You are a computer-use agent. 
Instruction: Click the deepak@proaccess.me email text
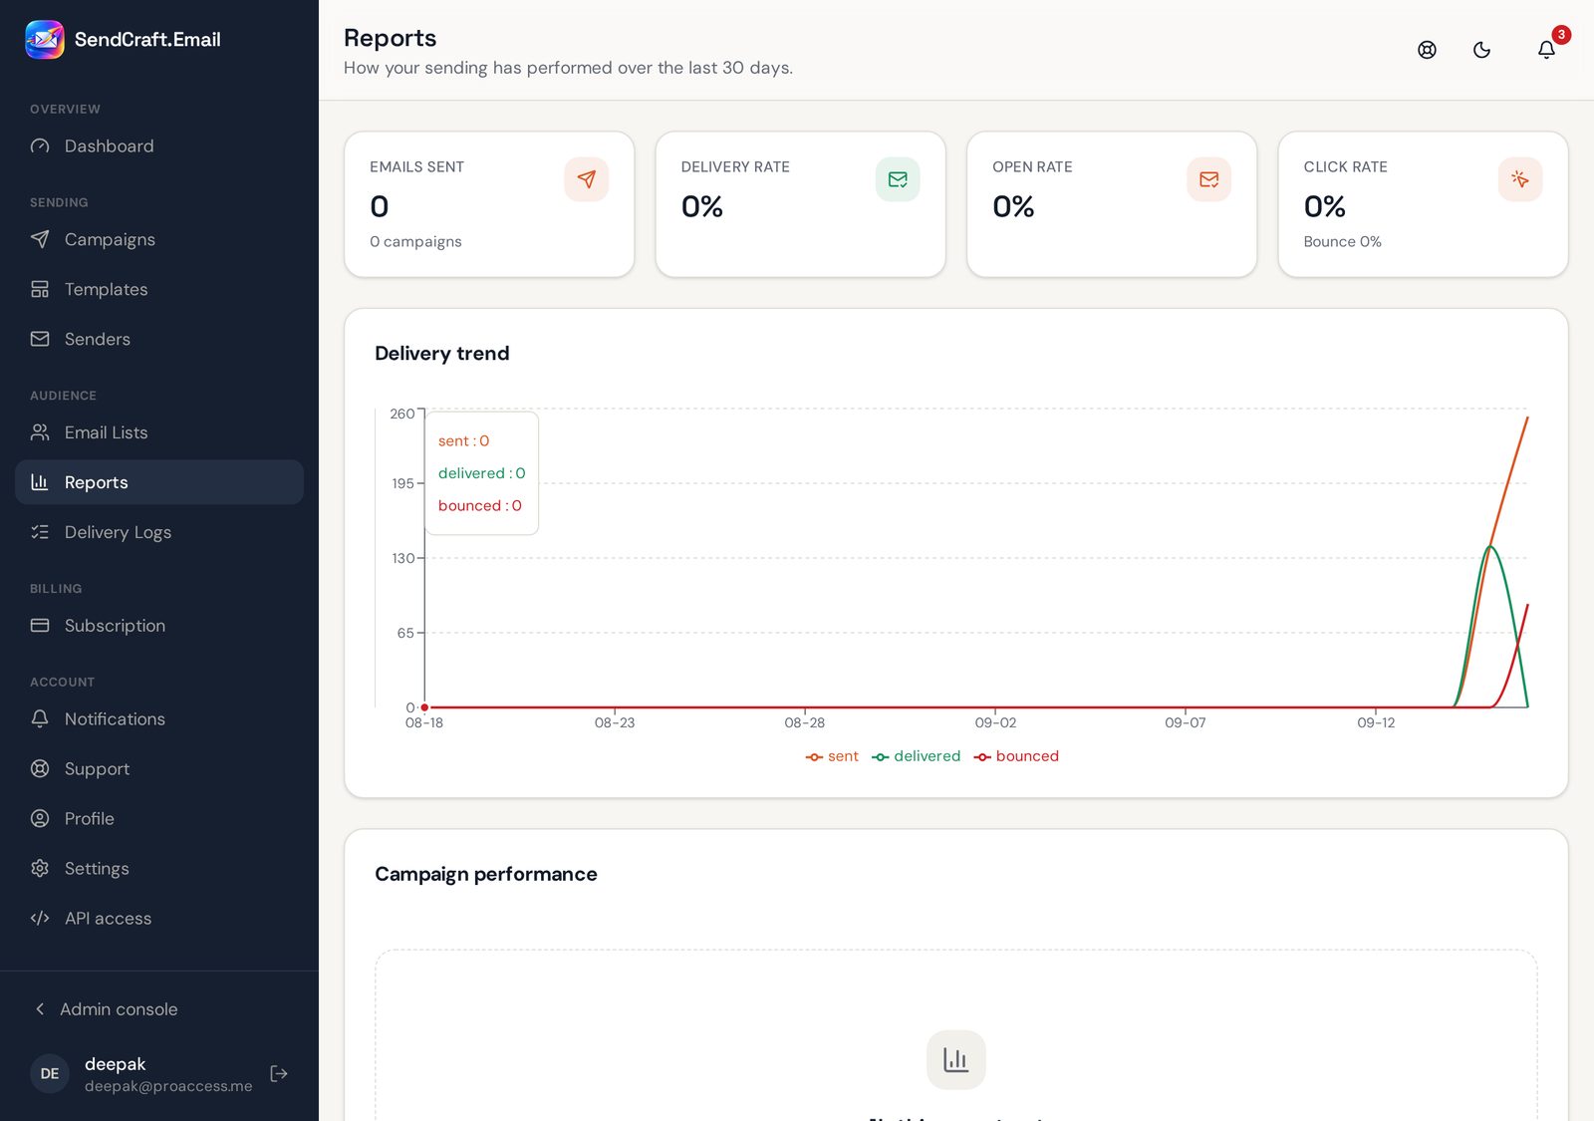(x=168, y=1086)
